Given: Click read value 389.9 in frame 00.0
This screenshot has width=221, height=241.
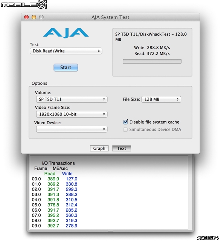Looking at the screenshot, I should tap(53, 179).
